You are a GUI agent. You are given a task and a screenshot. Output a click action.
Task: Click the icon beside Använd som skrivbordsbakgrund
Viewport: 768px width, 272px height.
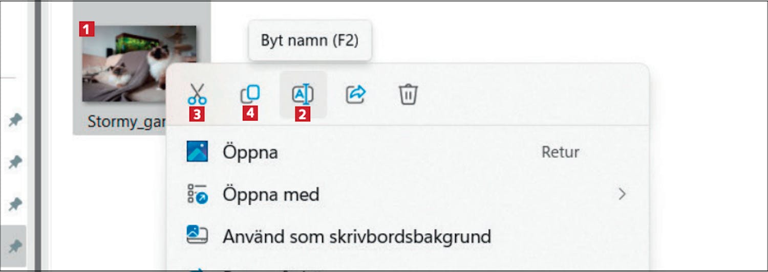[197, 236]
